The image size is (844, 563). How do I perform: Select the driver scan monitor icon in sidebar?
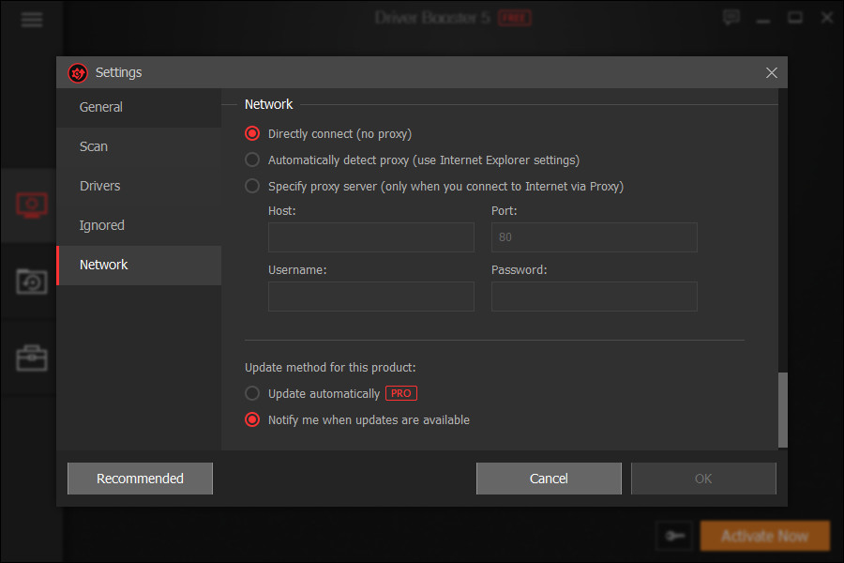pos(30,205)
